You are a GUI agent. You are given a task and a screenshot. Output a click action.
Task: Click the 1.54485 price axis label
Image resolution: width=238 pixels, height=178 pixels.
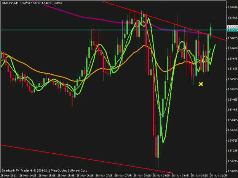click(x=233, y=99)
